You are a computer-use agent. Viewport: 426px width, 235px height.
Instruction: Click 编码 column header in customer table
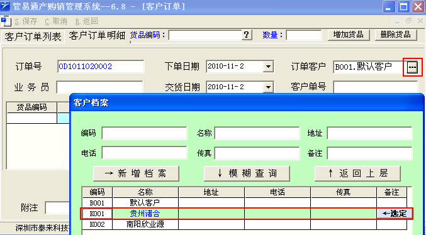[98, 192]
